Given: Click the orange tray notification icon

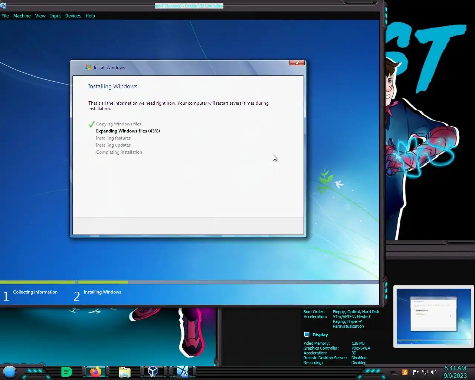Looking at the screenshot, I should point(405,372).
